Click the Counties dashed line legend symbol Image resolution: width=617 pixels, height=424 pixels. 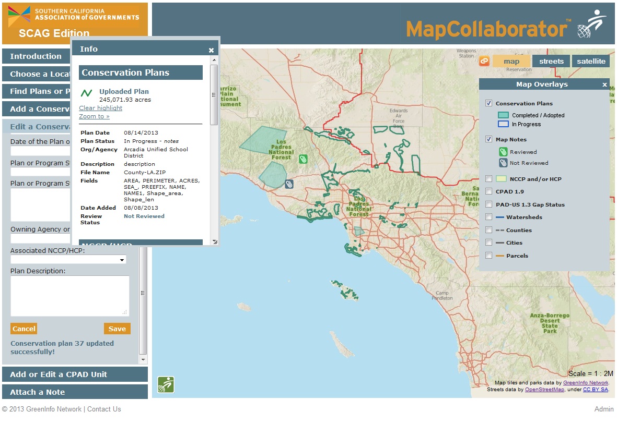pos(500,231)
